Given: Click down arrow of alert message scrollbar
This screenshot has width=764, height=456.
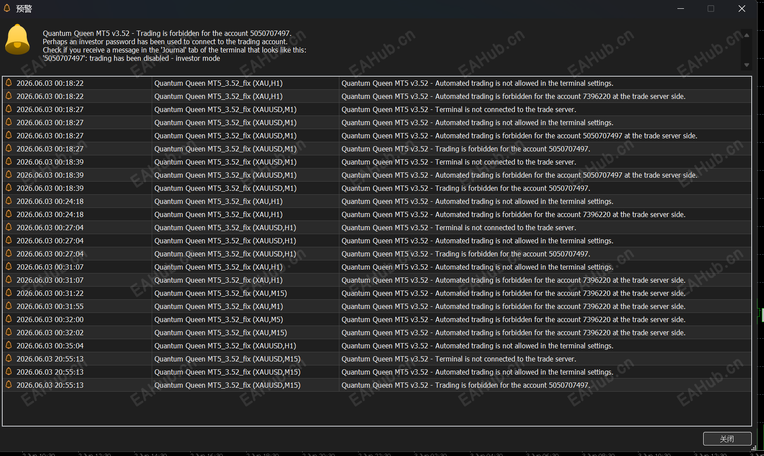Looking at the screenshot, I should pos(747,65).
